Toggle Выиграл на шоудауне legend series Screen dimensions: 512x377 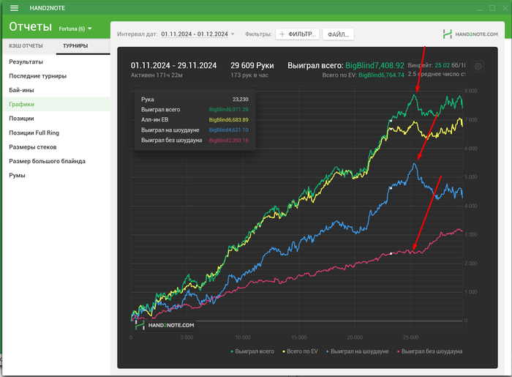pos(357,351)
